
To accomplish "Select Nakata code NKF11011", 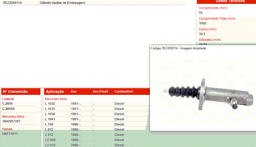I will point(10,134).
